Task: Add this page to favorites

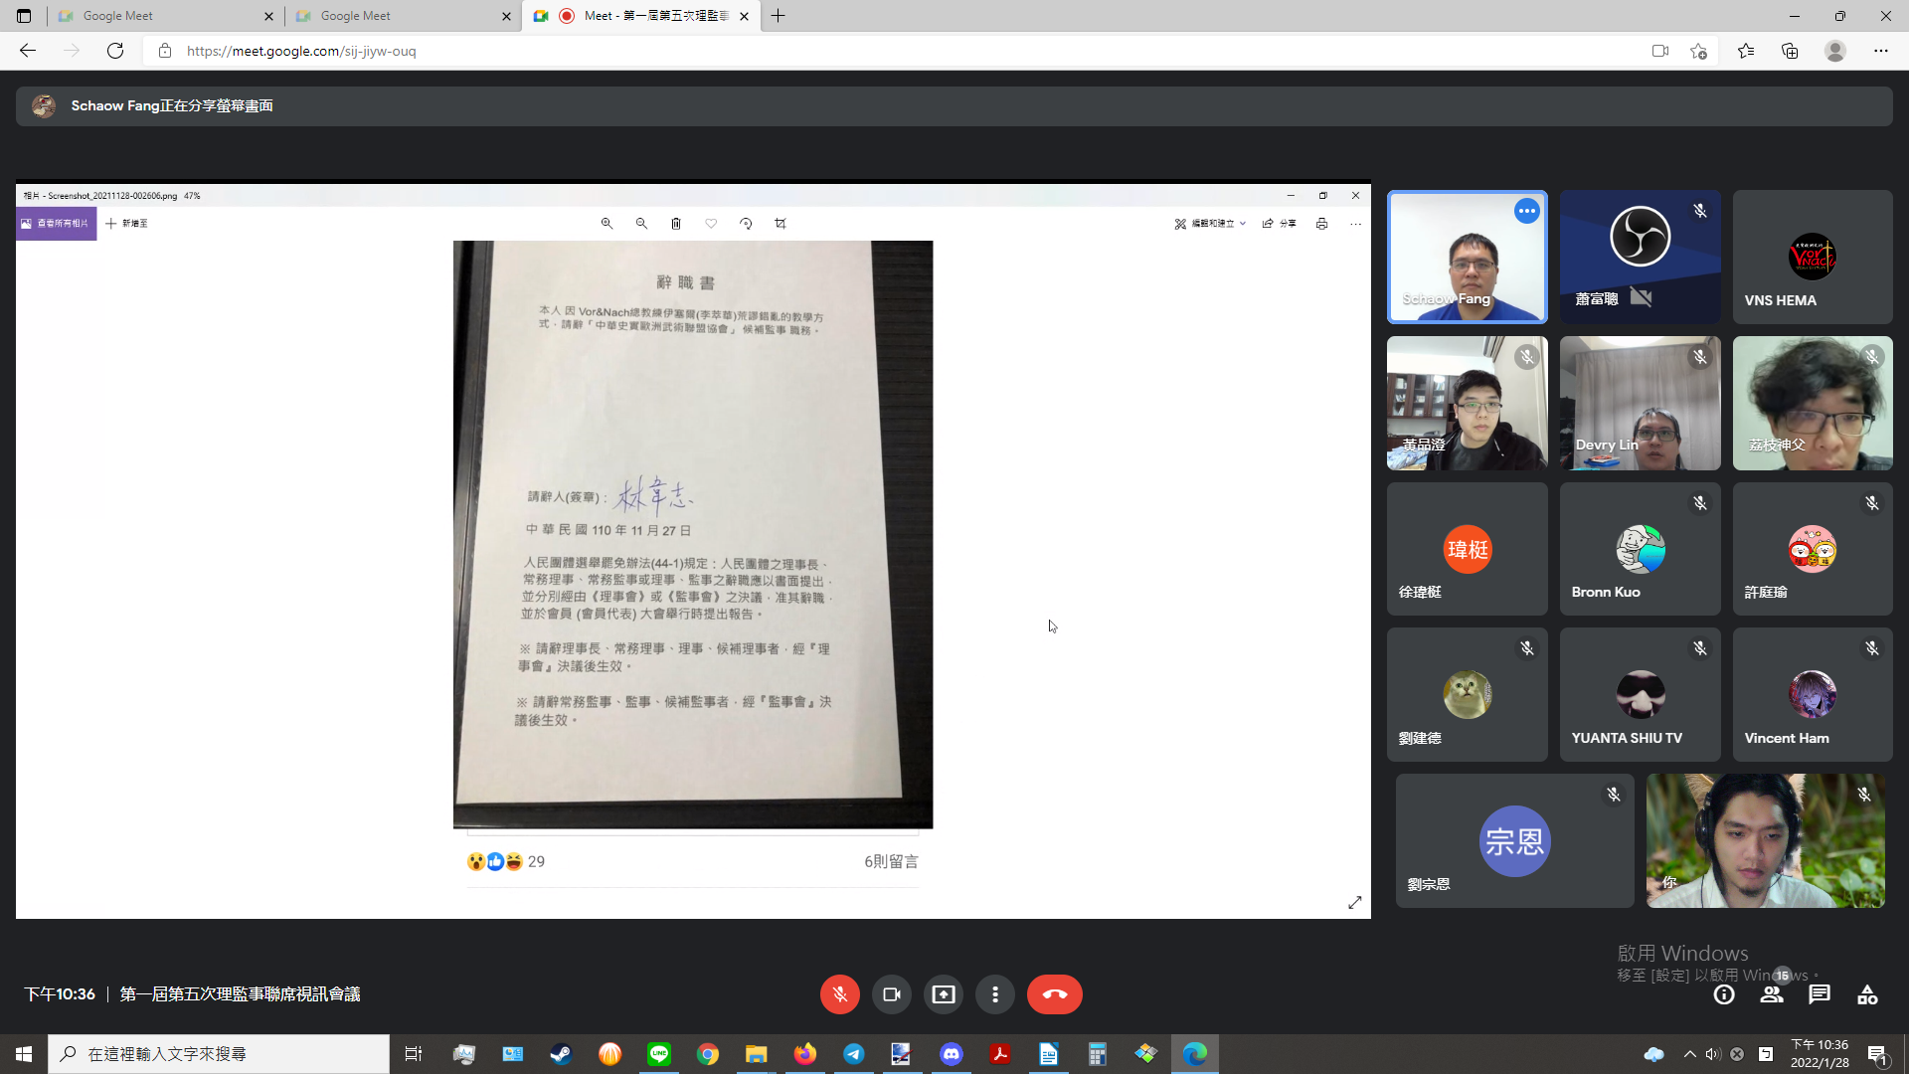Action: [1698, 51]
